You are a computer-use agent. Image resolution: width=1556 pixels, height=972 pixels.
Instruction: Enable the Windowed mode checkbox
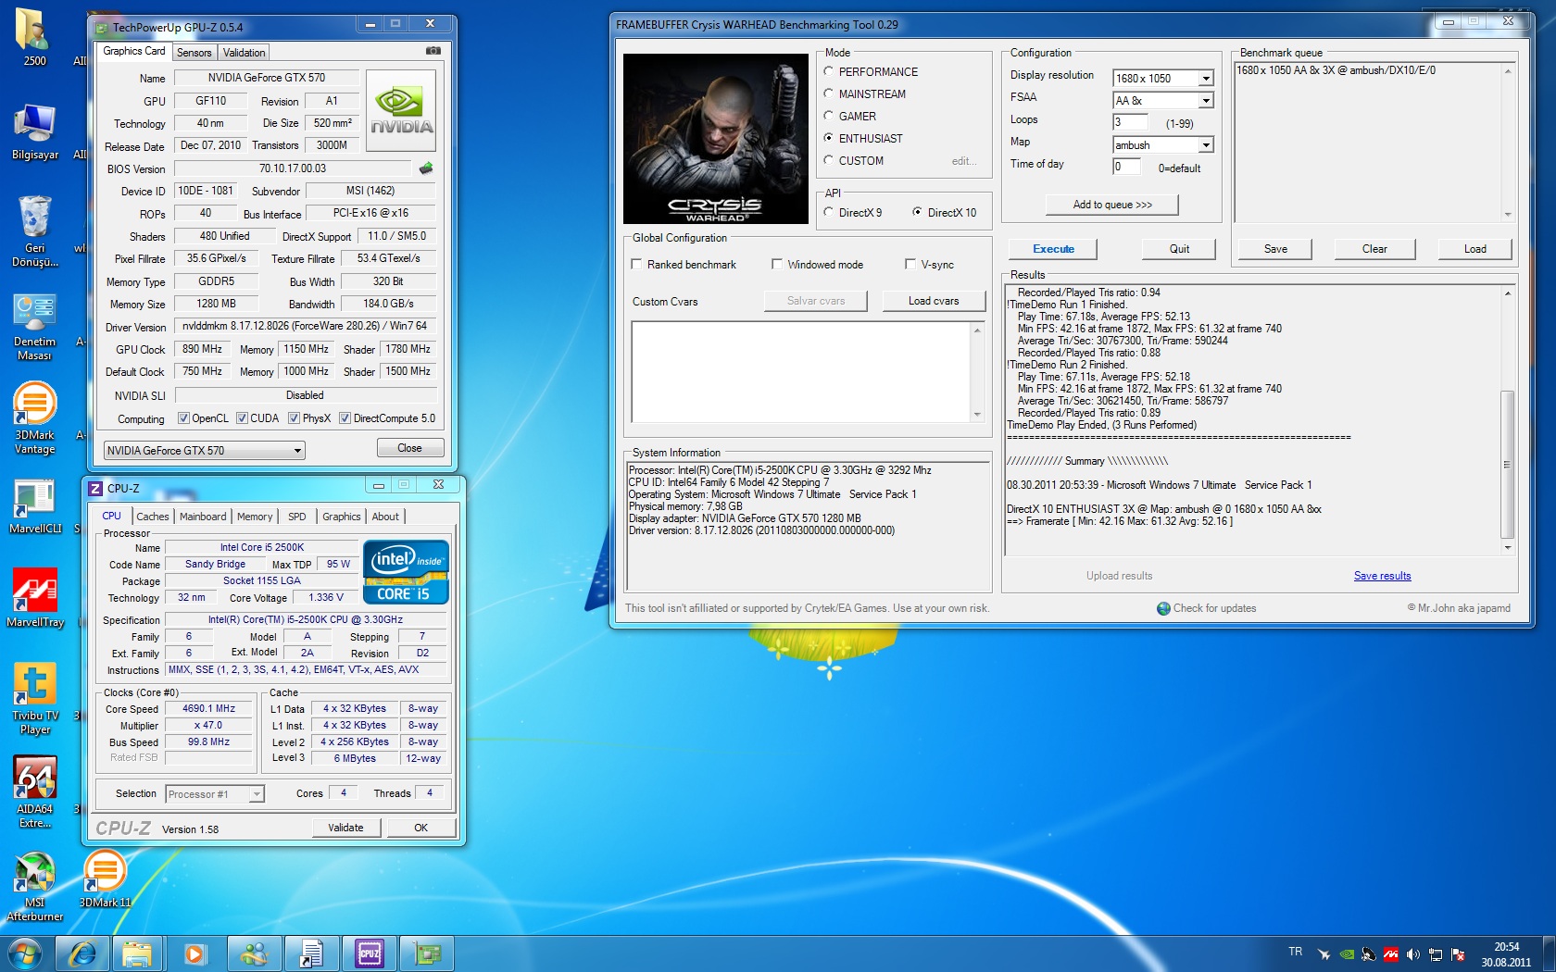[x=777, y=264]
